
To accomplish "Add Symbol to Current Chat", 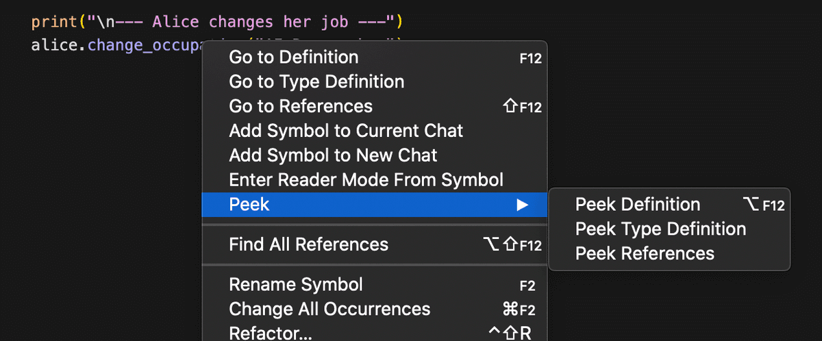I will tap(346, 131).
